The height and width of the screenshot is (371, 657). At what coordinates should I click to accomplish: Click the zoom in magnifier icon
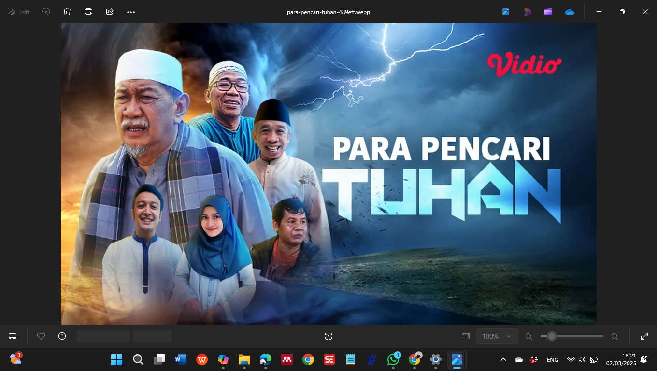pyautogui.click(x=615, y=336)
